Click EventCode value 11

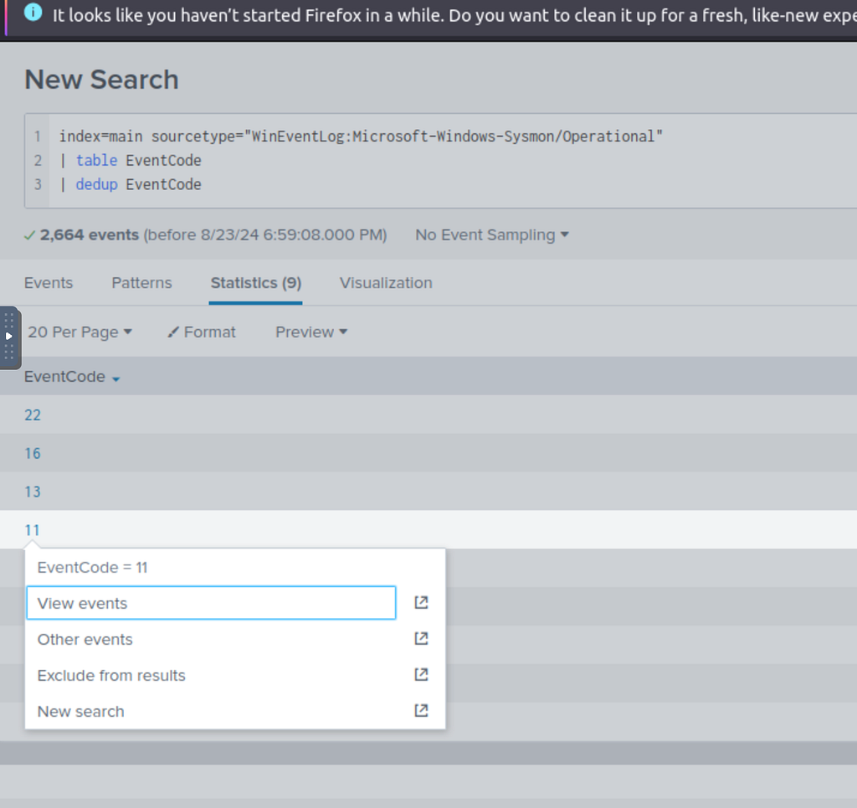(x=33, y=530)
